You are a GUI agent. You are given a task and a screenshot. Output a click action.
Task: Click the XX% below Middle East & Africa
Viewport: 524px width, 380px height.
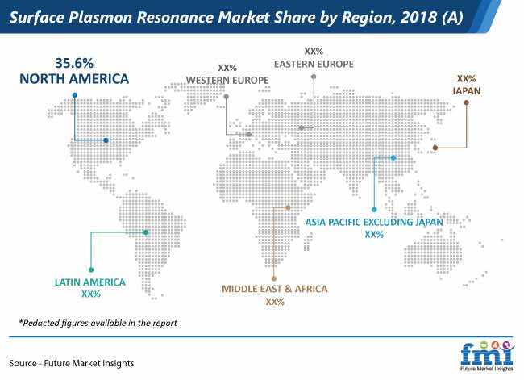click(275, 302)
